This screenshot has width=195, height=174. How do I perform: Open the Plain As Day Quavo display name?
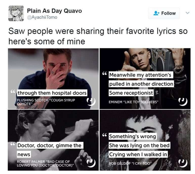pos(54,11)
